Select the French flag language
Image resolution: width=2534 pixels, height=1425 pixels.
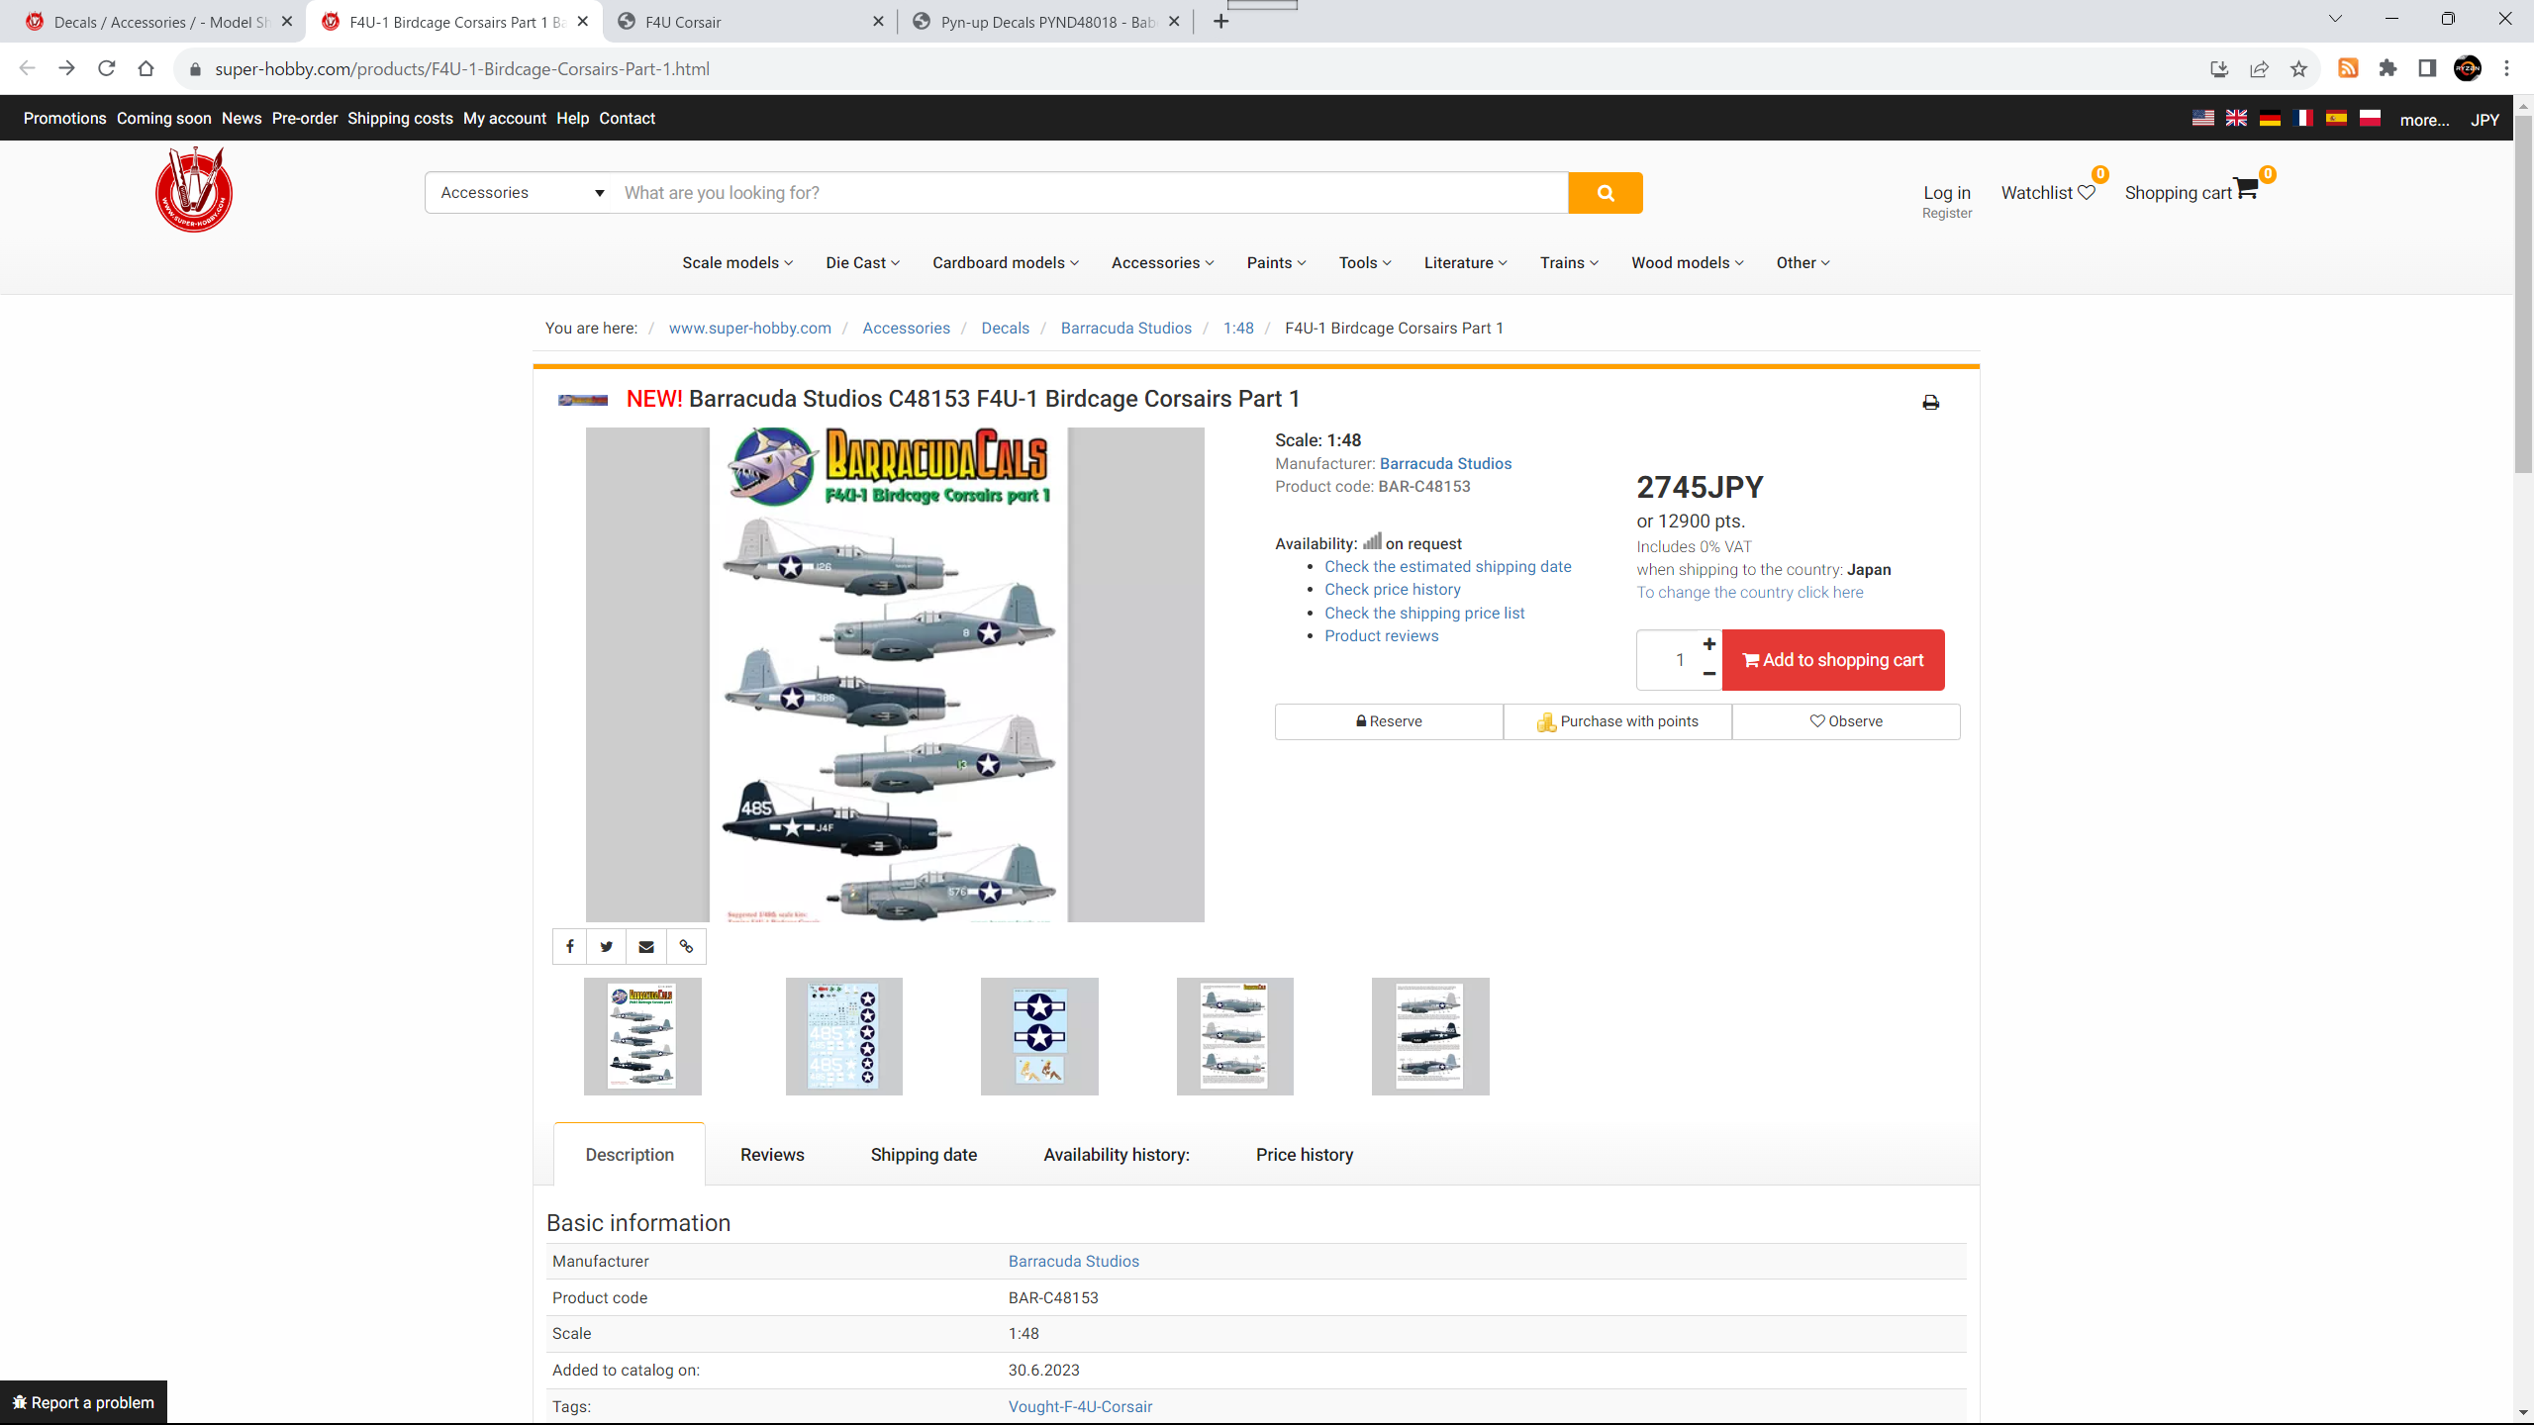point(2303,118)
